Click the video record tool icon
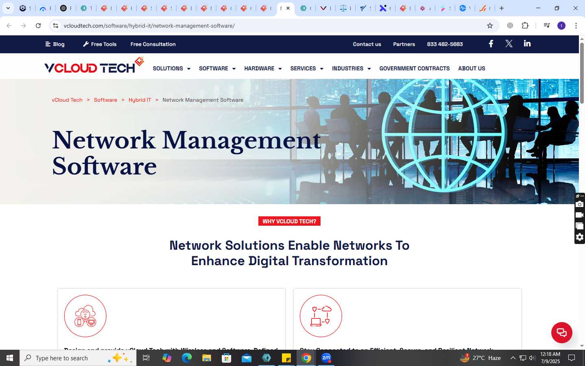The image size is (585, 366). (x=580, y=215)
